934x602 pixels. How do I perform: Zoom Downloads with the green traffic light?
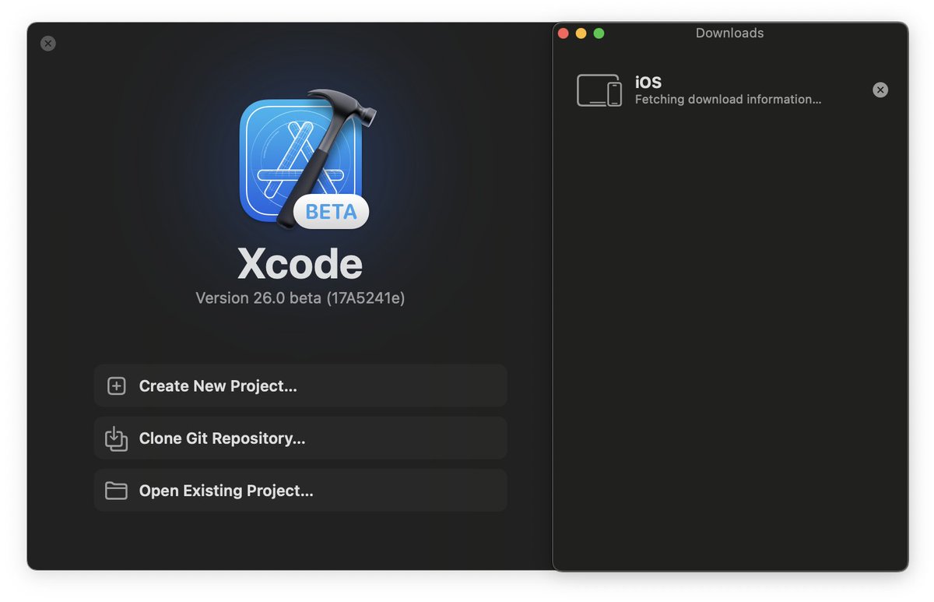599,33
